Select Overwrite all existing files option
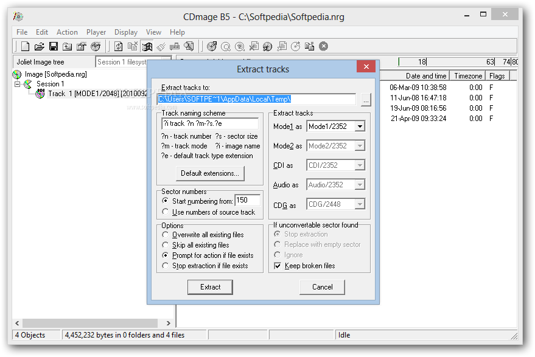 tap(166, 235)
